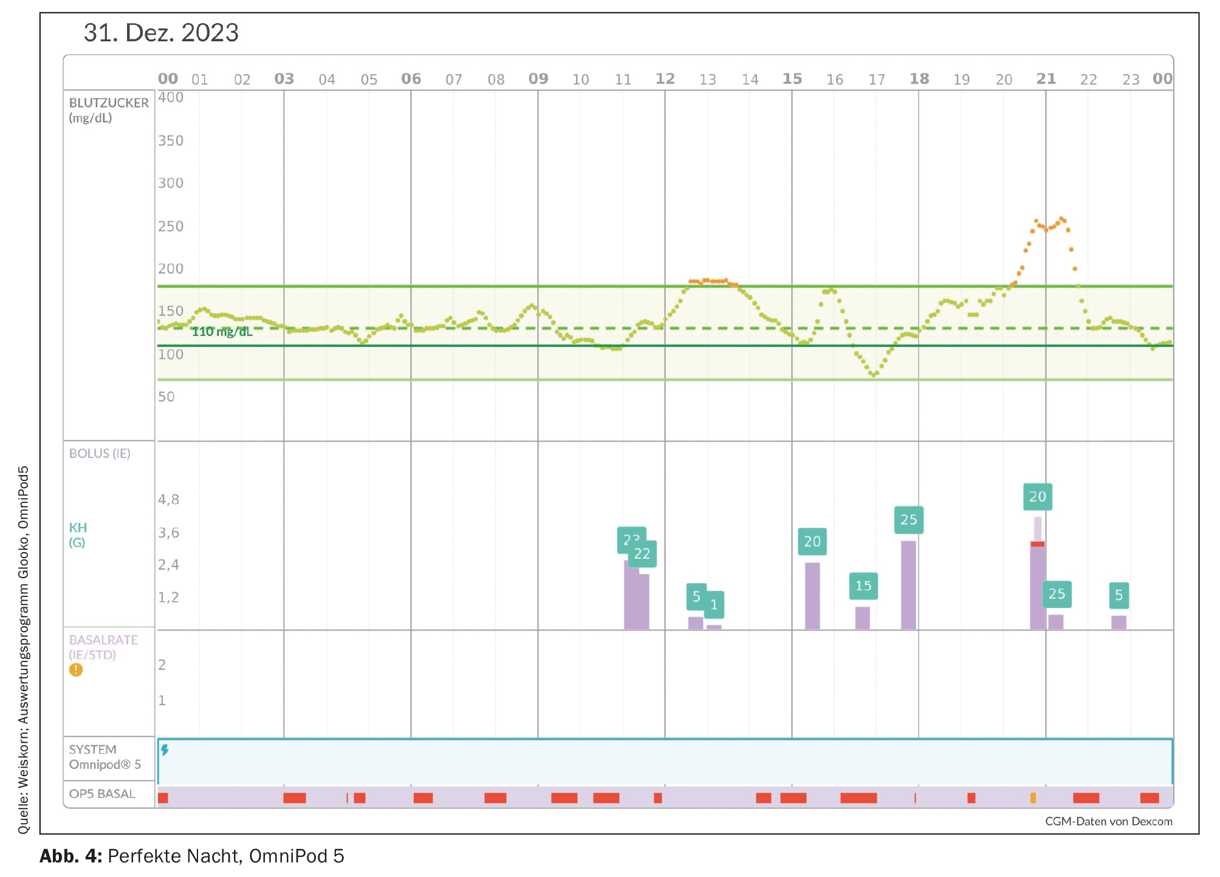Image resolution: width=1220 pixels, height=877 pixels.
Task: Click the tall bolus bar near 18:00
Action: [x=908, y=584]
